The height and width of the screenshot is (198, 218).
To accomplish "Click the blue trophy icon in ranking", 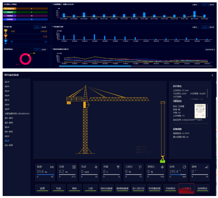I will tap(5, 42).
